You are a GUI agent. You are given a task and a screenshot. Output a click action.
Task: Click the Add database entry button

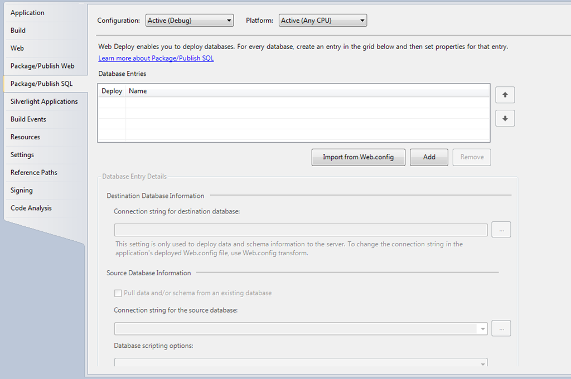point(429,157)
